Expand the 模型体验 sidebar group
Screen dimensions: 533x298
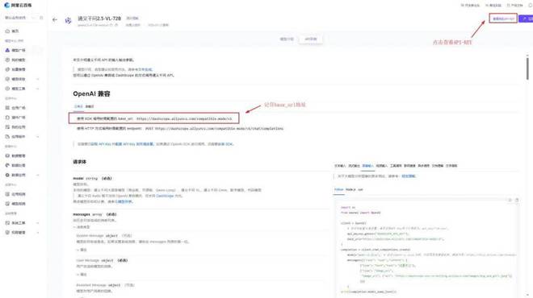click(38, 79)
